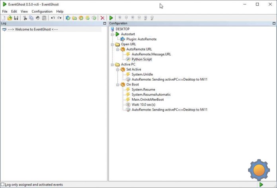Click the Collapse All toolbar icon
The image size is (277, 188).
point(152,18)
